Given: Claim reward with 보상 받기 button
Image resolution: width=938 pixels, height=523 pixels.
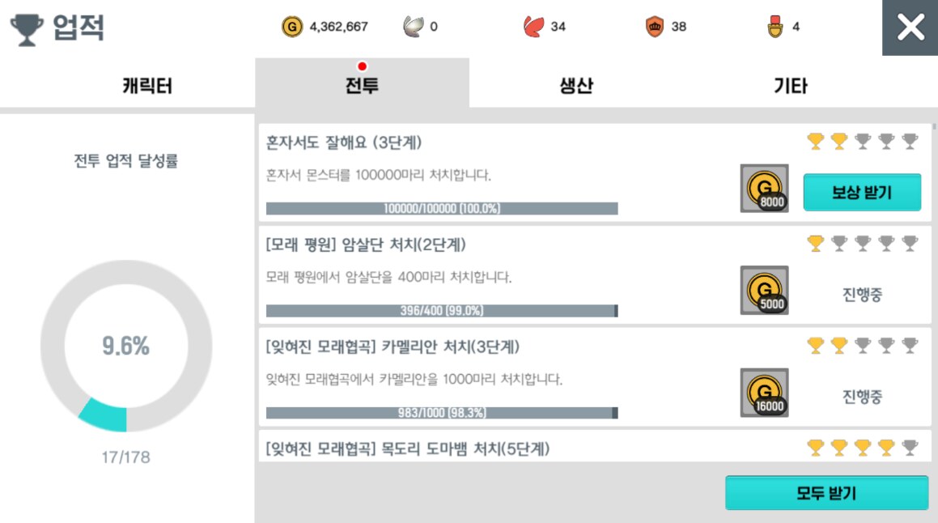Looking at the screenshot, I should (862, 192).
